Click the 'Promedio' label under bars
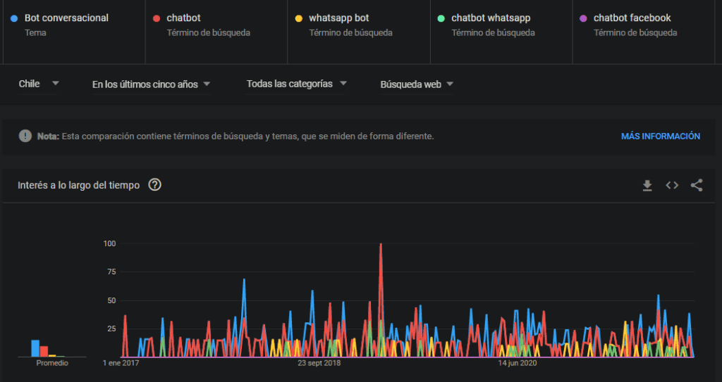Image resolution: width=722 pixels, height=382 pixels. pyautogui.click(x=52, y=363)
